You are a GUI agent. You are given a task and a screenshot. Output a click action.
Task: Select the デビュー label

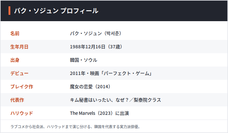click(x=19, y=73)
